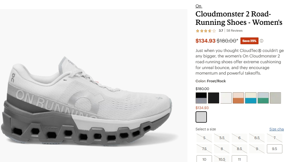284x162 pixels.
Task: Click unavailable size 8.5
Action: [239, 149]
